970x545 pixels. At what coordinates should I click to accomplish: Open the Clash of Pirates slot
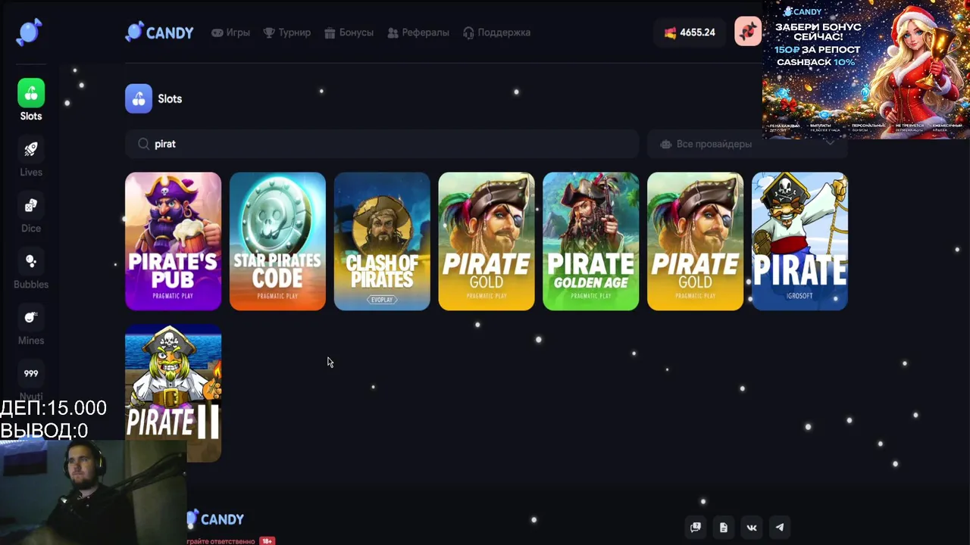click(x=382, y=241)
